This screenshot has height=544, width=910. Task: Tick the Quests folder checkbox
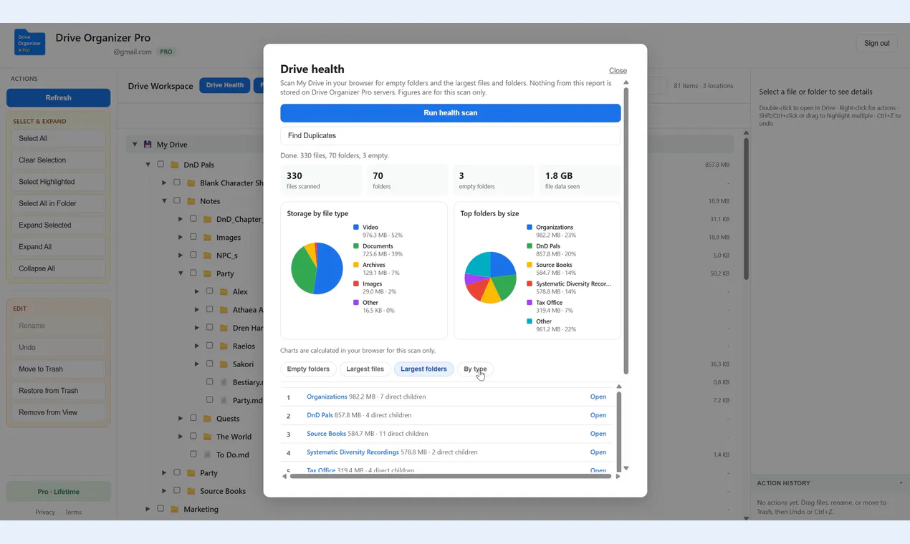point(193,418)
